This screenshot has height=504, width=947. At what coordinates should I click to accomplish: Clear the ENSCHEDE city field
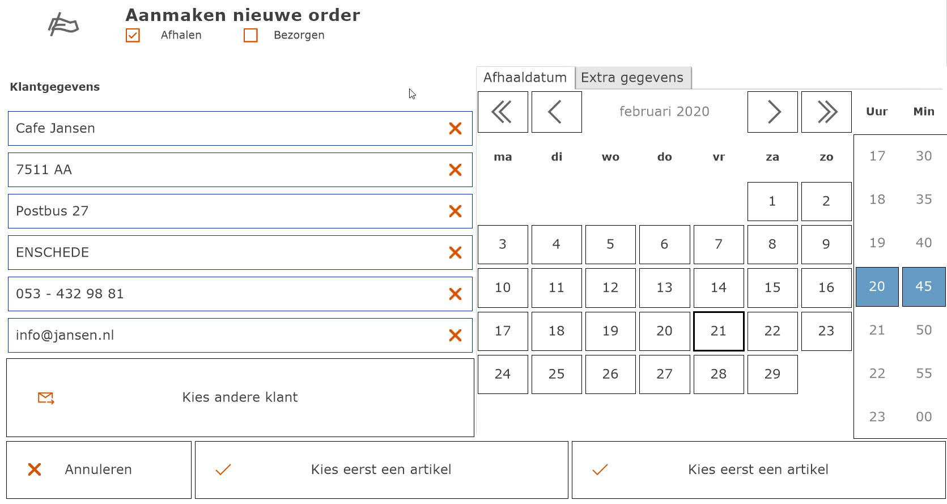point(455,253)
